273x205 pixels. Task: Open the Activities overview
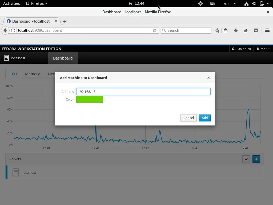[x=11, y=3]
